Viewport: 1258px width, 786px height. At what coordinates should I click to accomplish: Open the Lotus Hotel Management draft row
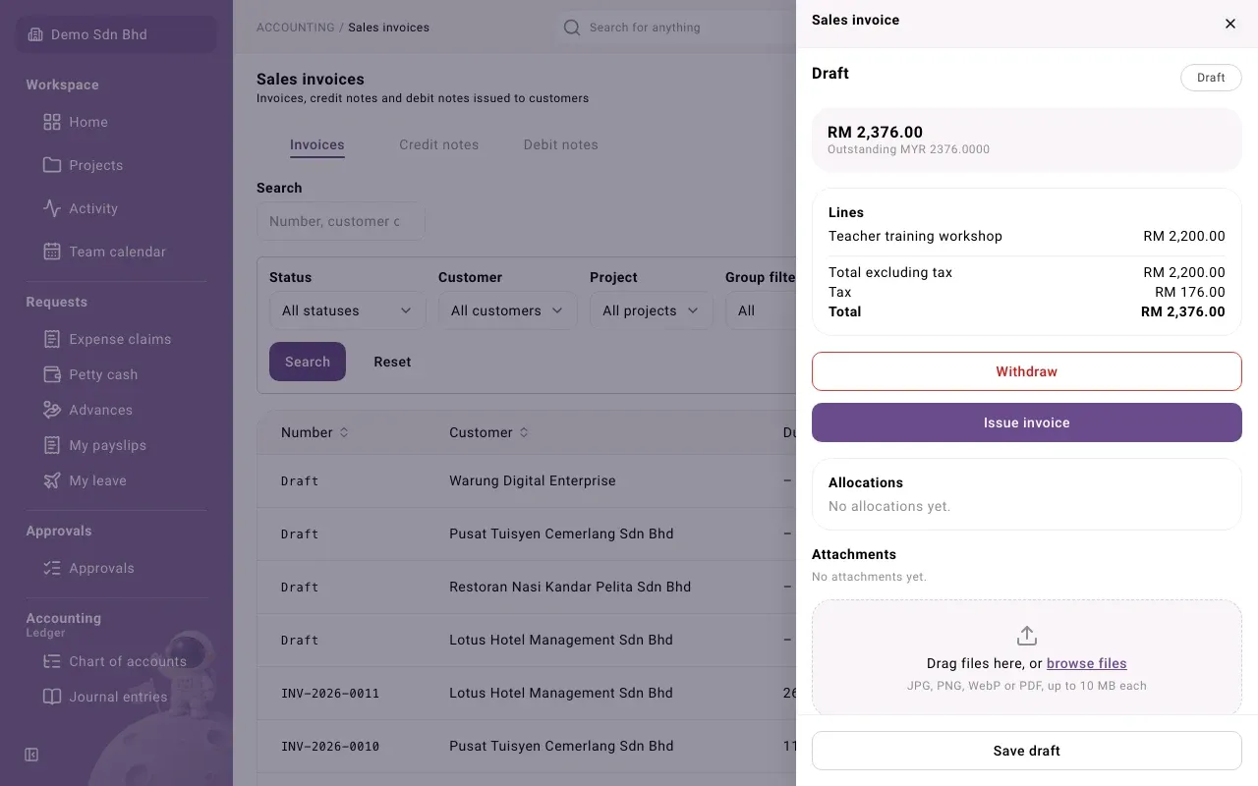[527, 641]
